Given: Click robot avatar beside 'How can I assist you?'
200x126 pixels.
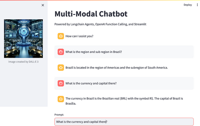Looking at the screenshot, I should point(61,36).
